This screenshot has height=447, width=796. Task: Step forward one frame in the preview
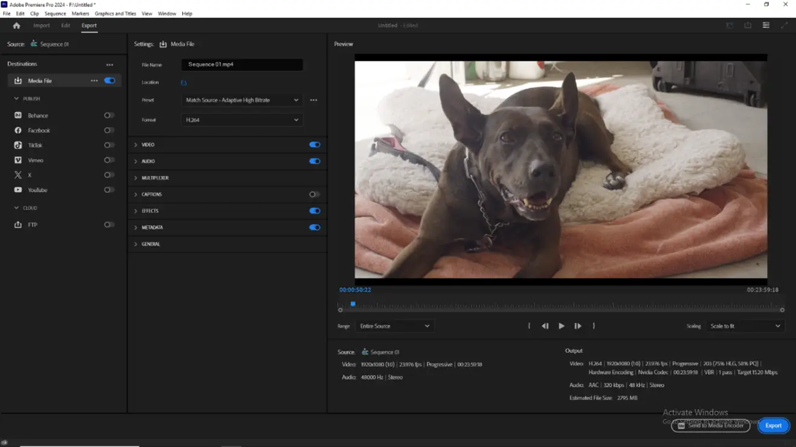pos(578,326)
